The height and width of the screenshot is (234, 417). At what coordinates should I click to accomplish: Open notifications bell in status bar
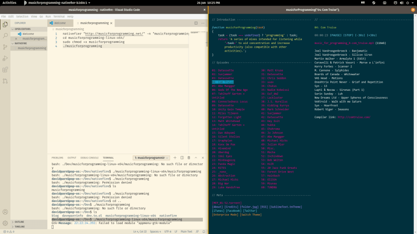tap(204, 232)
